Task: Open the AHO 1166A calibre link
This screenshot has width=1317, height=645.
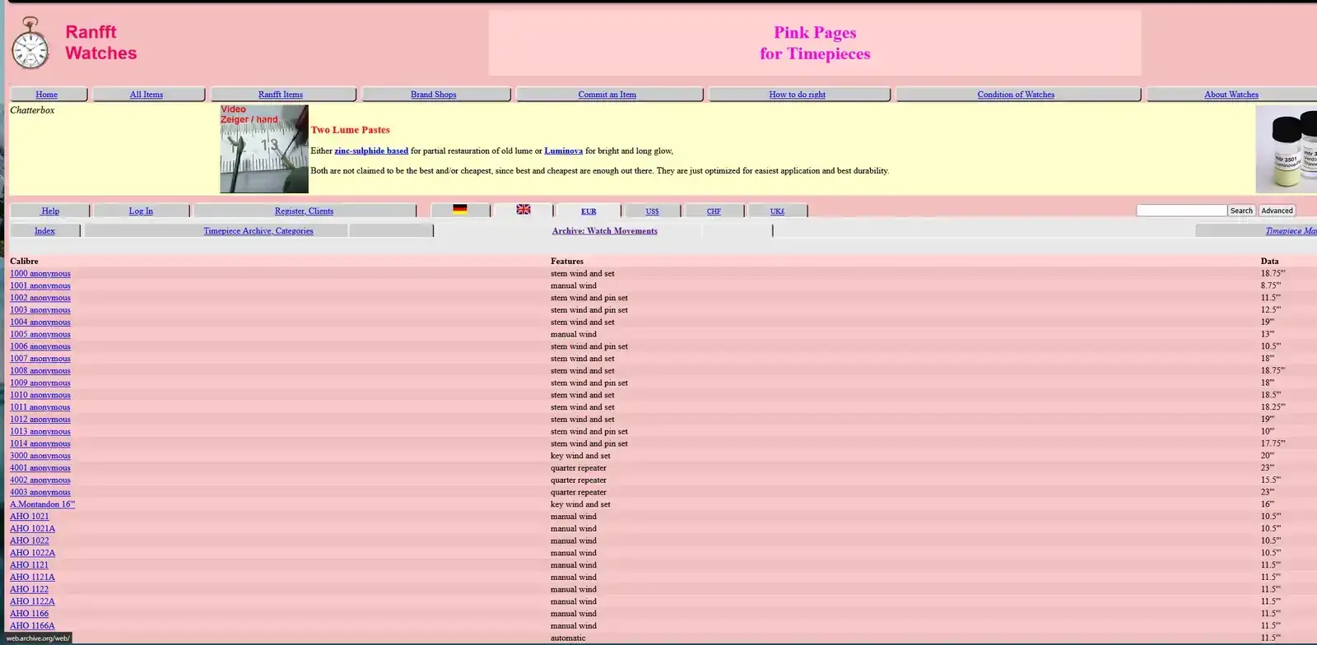Action: [33, 626]
